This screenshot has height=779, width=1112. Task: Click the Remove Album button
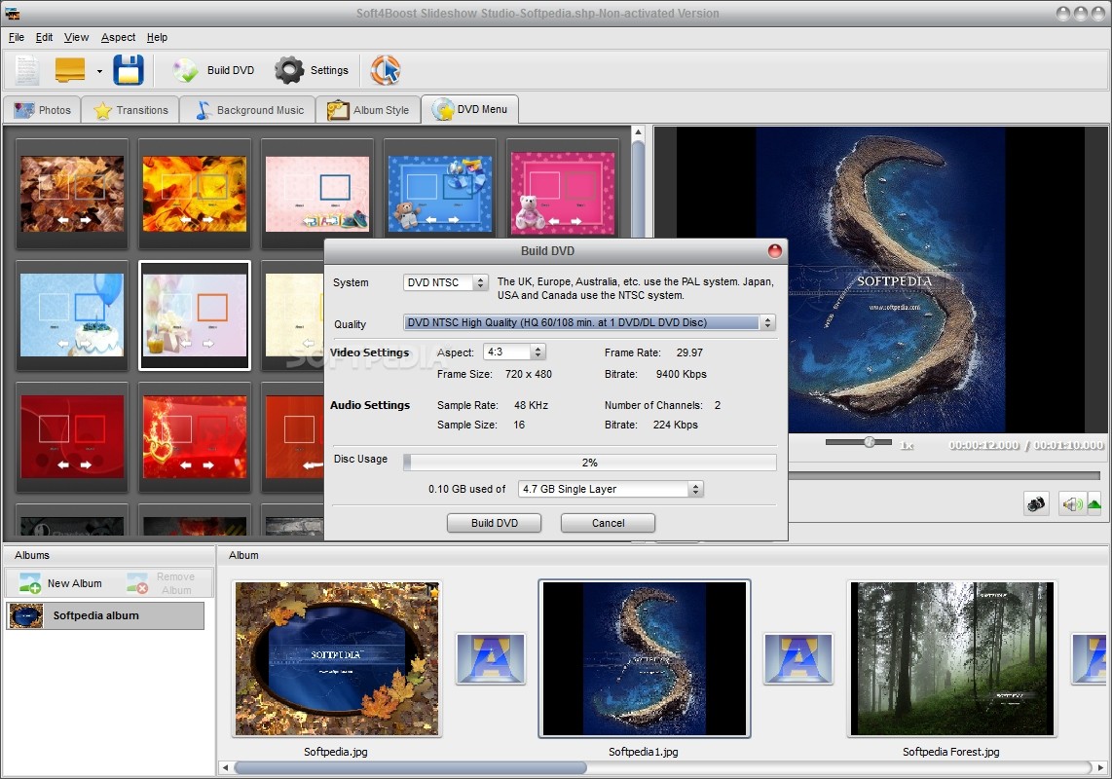[162, 583]
